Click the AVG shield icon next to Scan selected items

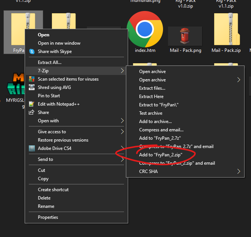click(31, 79)
